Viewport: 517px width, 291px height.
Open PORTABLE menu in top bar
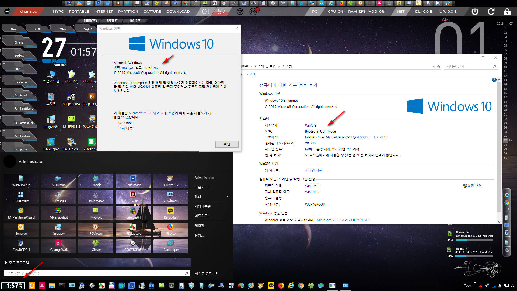click(79, 12)
